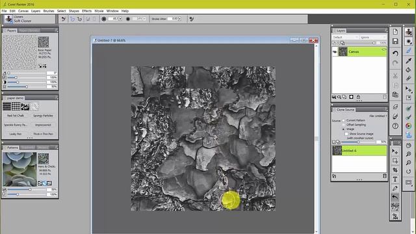Click the succulent pattern preview

click(19, 169)
